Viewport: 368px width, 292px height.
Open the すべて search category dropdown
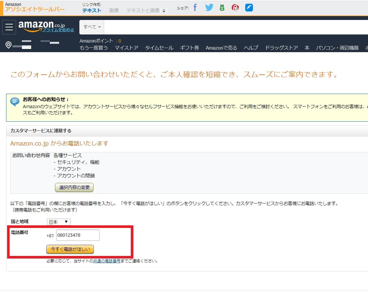tap(92, 27)
